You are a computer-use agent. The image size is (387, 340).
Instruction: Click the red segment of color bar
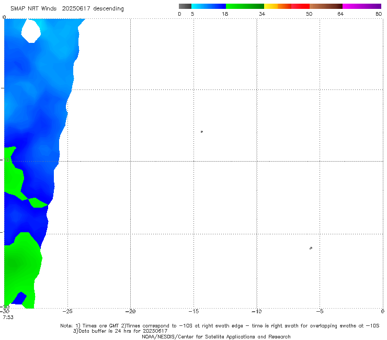pyautogui.click(x=300, y=6)
